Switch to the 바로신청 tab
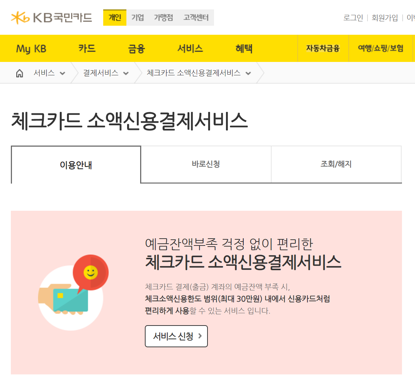Image resolution: width=415 pixels, height=386 pixels. click(x=206, y=164)
